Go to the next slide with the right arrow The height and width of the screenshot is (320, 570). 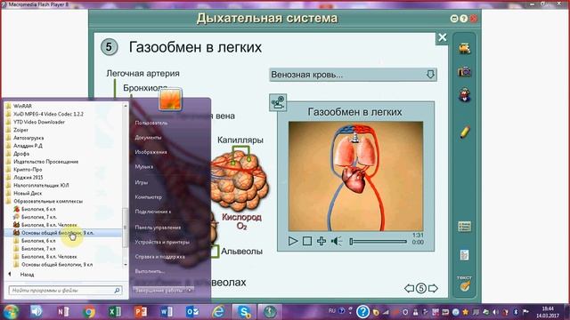tap(433, 288)
